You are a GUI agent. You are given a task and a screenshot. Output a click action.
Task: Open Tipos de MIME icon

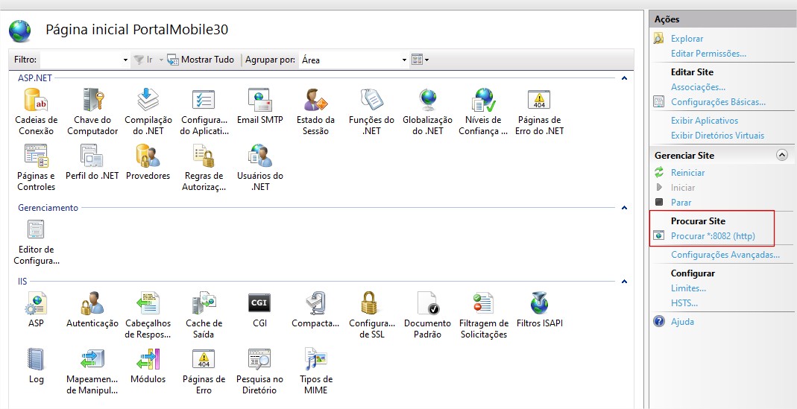[315, 371]
